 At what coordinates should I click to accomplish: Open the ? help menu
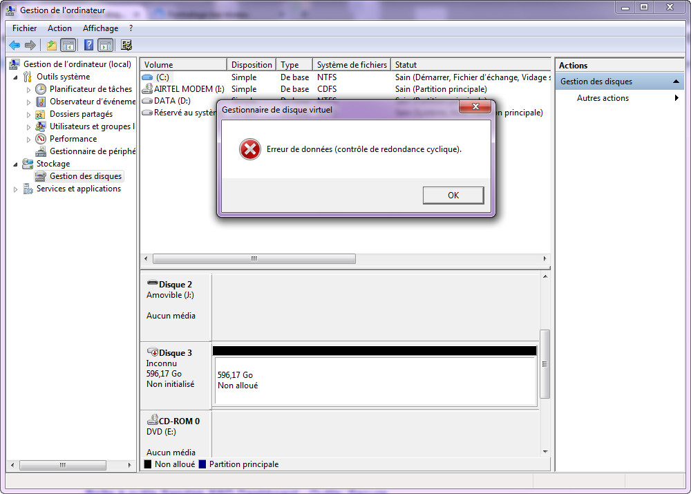pyautogui.click(x=131, y=28)
